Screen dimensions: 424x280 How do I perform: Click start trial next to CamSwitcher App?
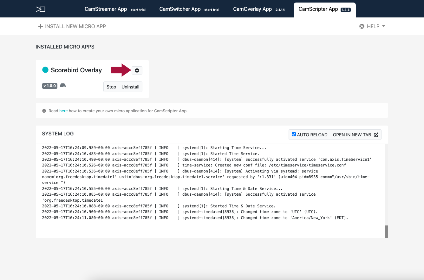coord(212,10)
